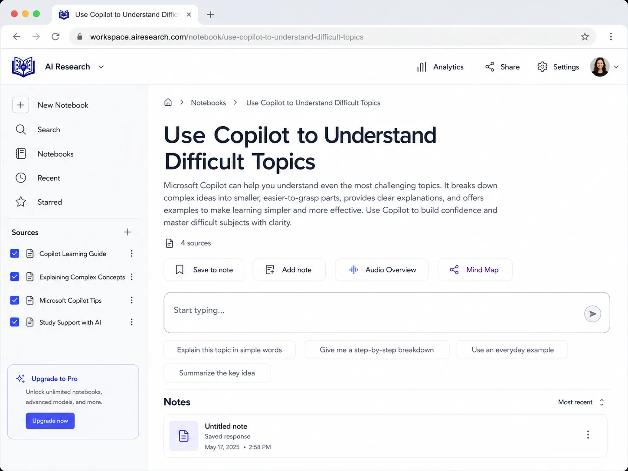The height and width of the screenshot is (471, 628).
Task: Open the Mind Map
Action: tap(475, 270)
